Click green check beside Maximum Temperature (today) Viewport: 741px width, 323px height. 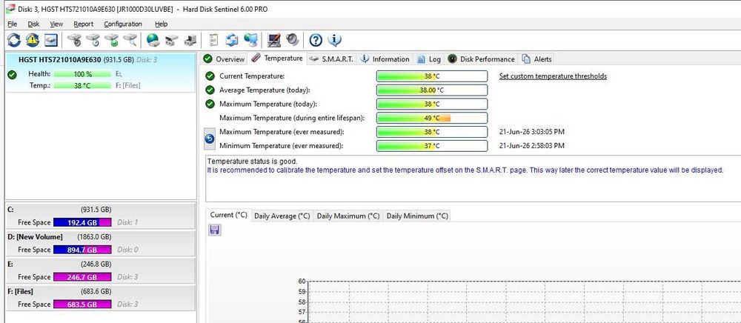point(210,104)
